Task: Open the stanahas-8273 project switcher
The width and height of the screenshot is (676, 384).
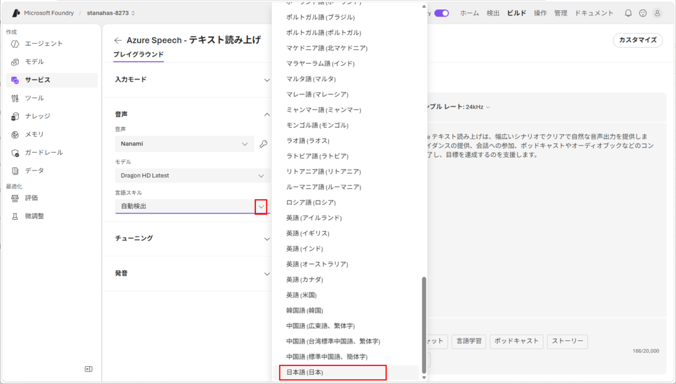Action: click(111, 13)
